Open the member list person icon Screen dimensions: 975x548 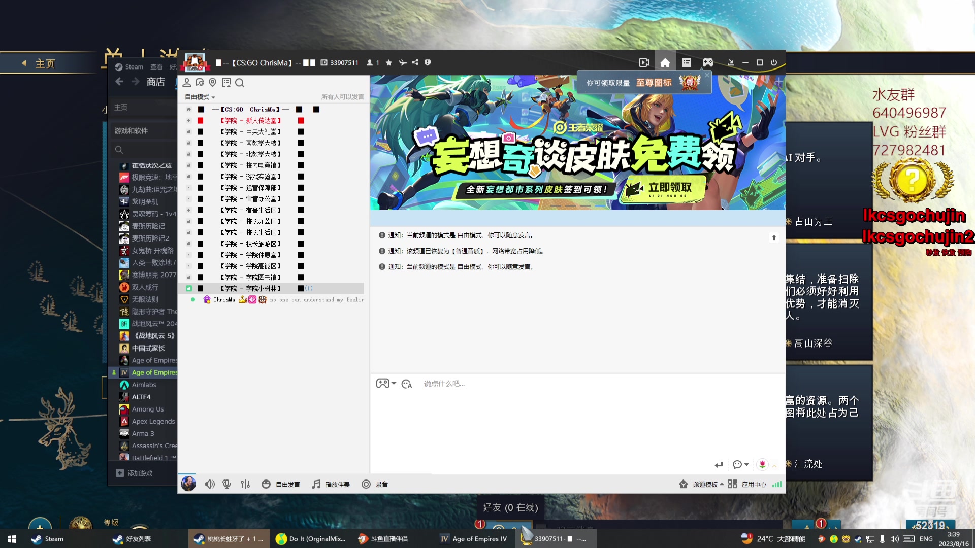186,83
